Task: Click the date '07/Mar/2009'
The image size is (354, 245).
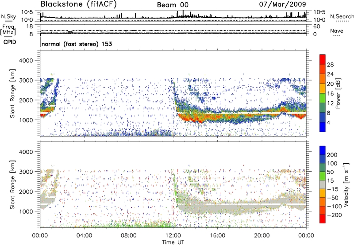Action: coord(282,4)
